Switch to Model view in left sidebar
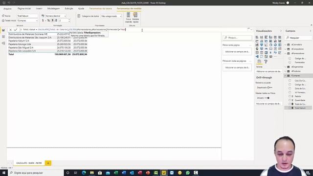 pyautogui.click(x=3, y=43)
